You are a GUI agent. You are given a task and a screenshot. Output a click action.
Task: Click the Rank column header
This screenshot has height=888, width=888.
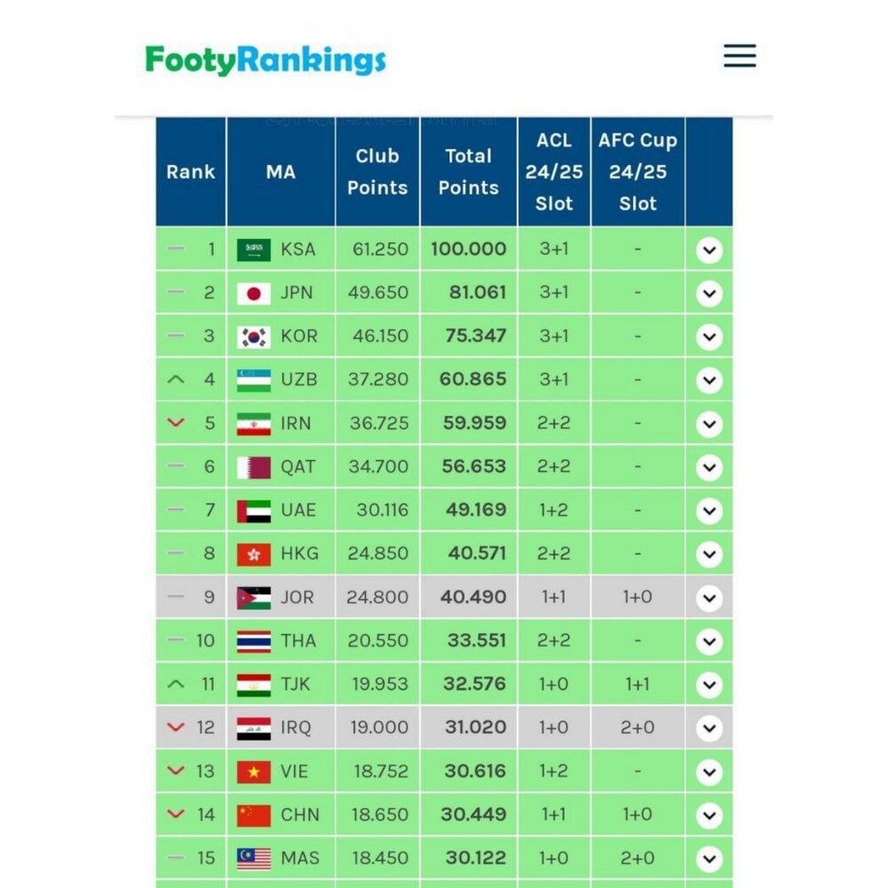(x=190, y=171)
